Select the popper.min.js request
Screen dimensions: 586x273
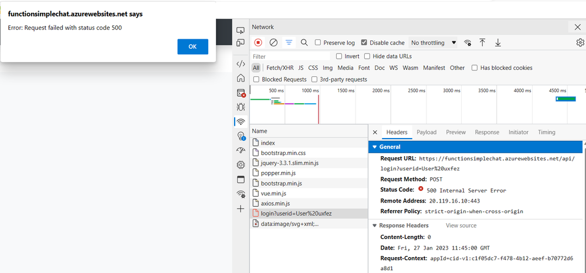[309, 173]
